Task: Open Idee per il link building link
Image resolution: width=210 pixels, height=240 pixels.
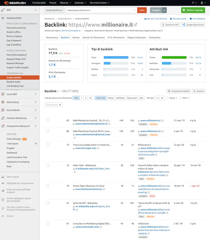Action: click(155, 19)
